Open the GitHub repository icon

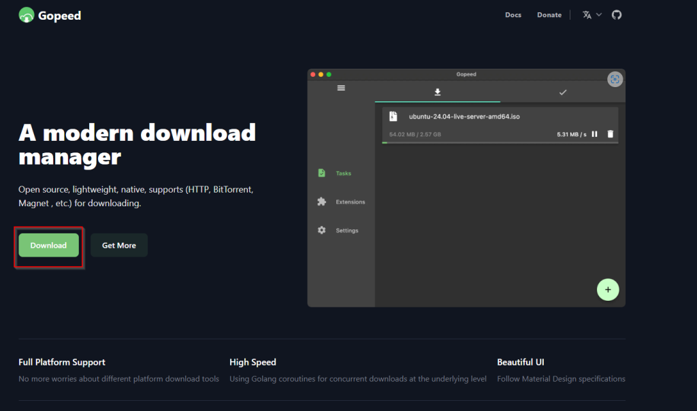coord(617,15)
